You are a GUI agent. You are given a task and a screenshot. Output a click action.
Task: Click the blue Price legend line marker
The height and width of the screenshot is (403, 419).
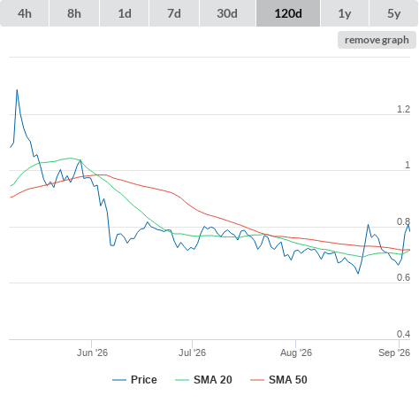click(x=119, y=380)
